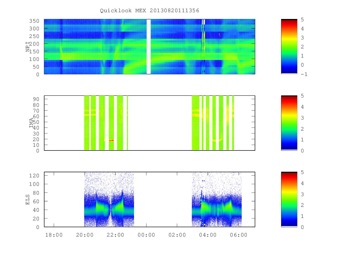Click the white data gap in NPI panel

[148, 46]
